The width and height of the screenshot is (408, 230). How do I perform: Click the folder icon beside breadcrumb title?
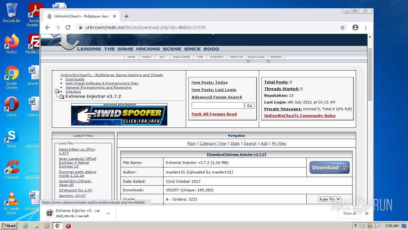57,91
